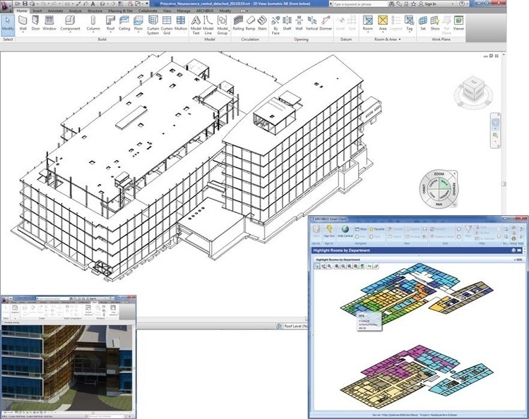
Task: Show the work plane
Action: click(435, 23)
